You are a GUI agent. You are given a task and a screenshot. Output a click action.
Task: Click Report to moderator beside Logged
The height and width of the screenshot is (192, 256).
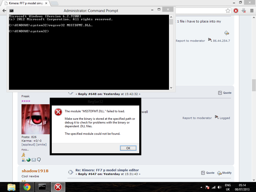coord(197,118)
